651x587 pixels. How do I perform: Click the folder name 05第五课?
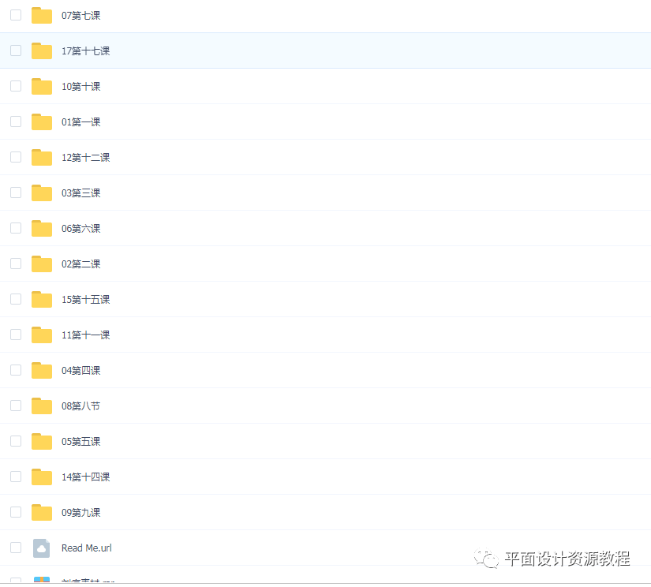coord(81,442)
